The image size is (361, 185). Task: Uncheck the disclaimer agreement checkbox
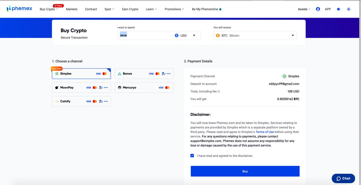(x=192, y=156)
